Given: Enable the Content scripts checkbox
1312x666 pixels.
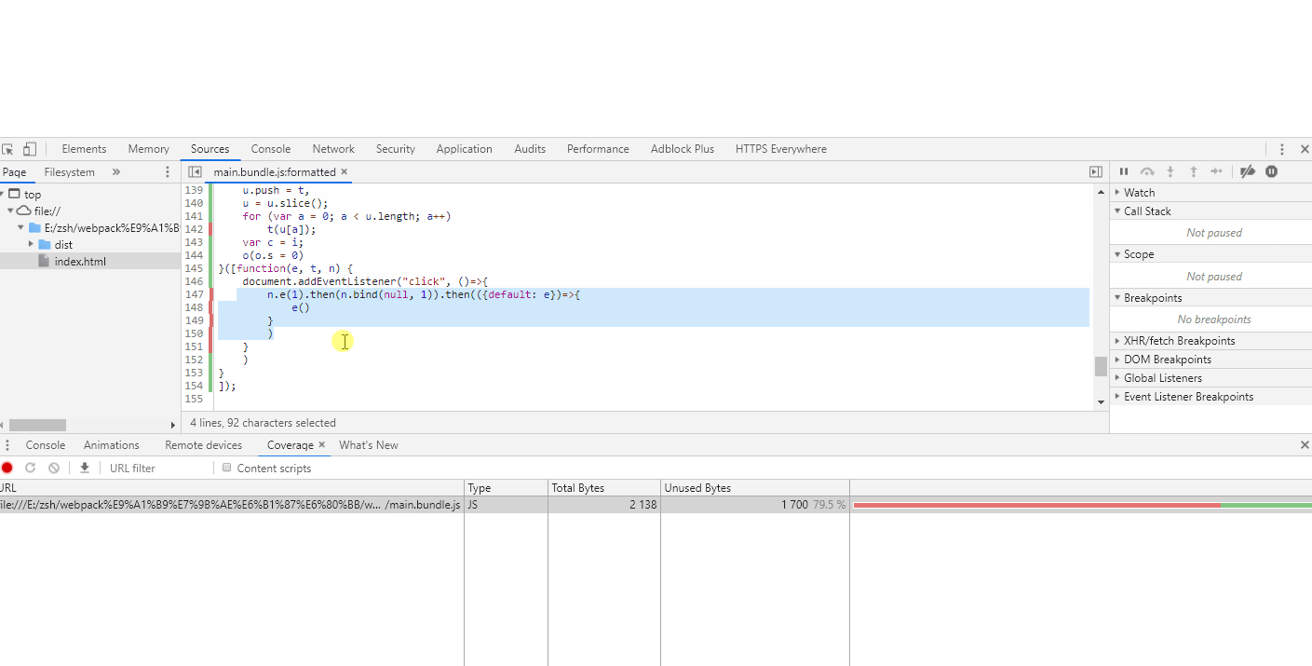Looking at the screenshot, I should (x=226, y=469).
